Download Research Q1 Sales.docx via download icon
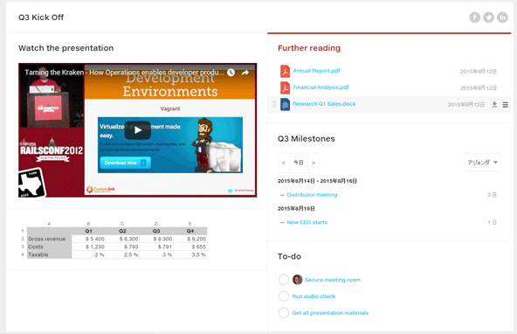 (x=494, y=104)
